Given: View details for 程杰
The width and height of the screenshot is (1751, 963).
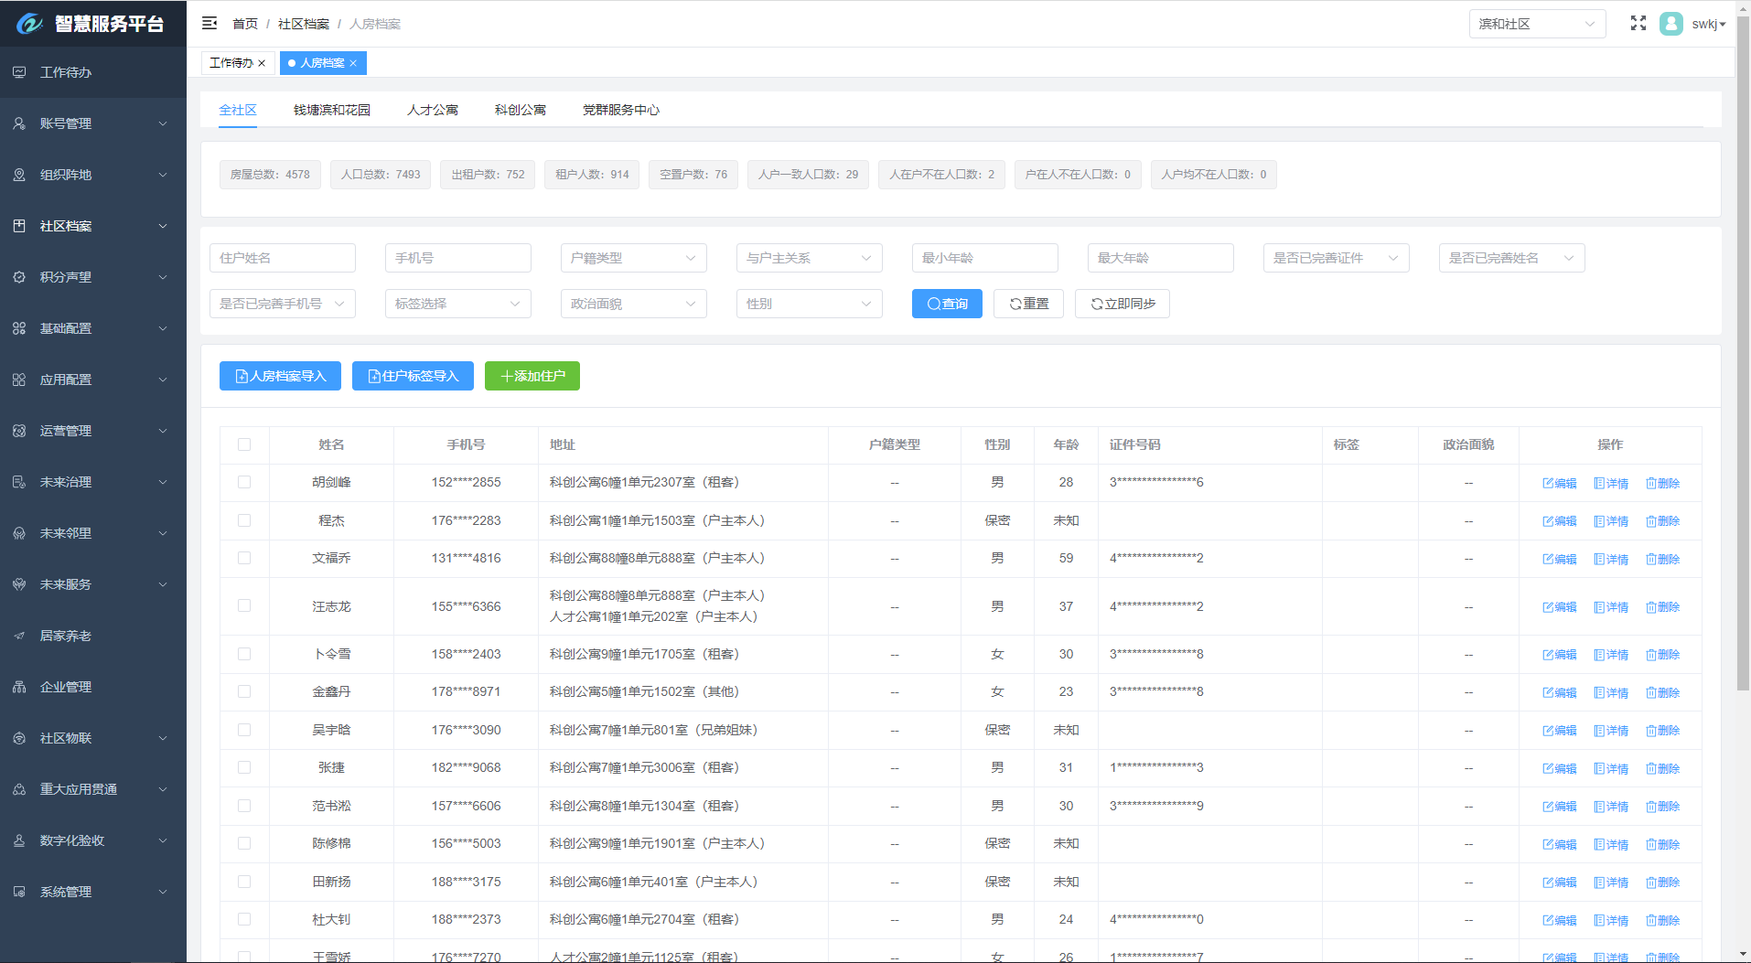Looking at the screenshot, I should point(1611,521).
